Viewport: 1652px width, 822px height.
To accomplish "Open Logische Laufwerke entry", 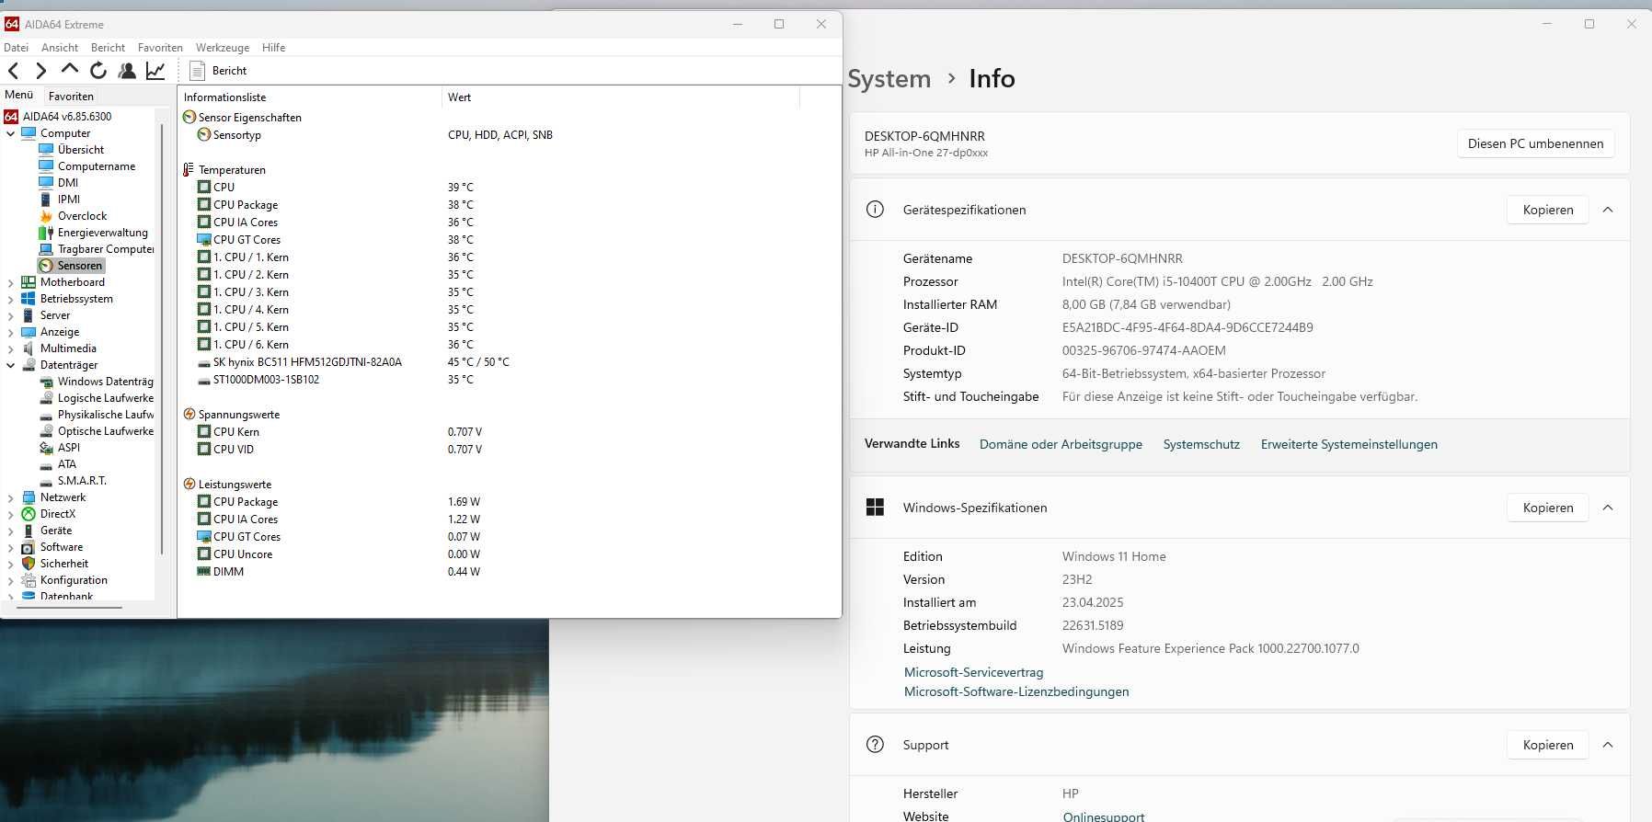I will pos(97,398).
